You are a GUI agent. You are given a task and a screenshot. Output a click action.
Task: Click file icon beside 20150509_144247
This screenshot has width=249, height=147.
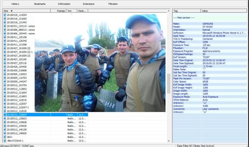click(x=5, y=81)
